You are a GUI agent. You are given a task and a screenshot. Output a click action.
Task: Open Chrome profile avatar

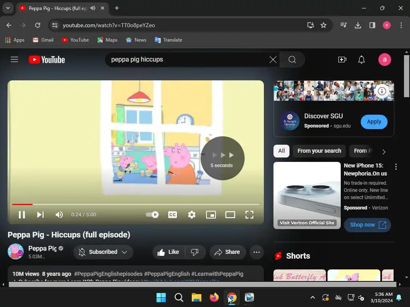[x=387, y=25]
